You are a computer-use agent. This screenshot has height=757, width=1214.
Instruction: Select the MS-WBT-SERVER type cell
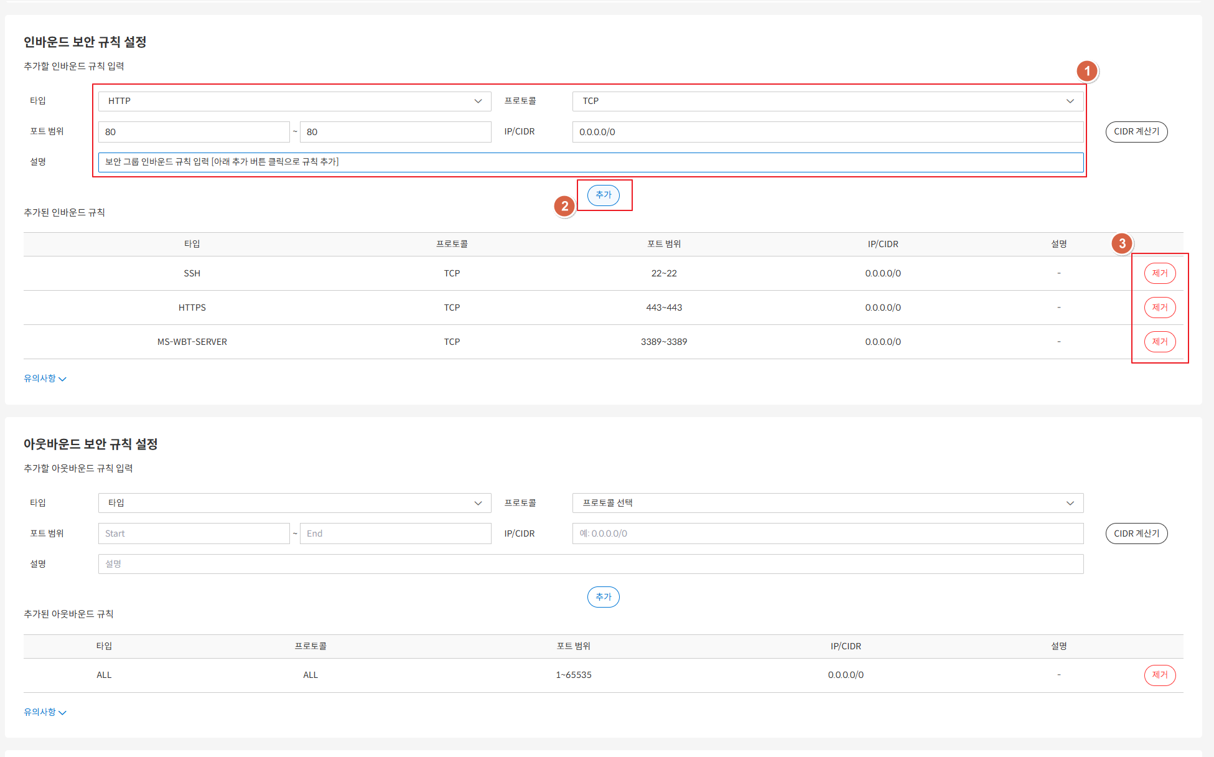(192, 342)
